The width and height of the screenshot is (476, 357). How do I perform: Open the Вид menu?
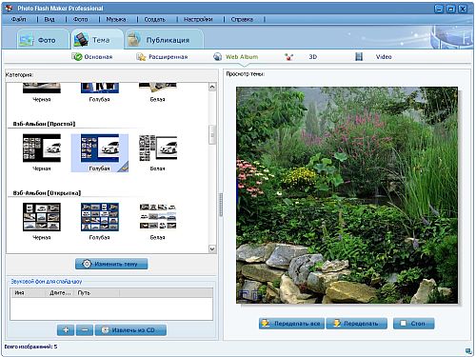pos(50,19)
